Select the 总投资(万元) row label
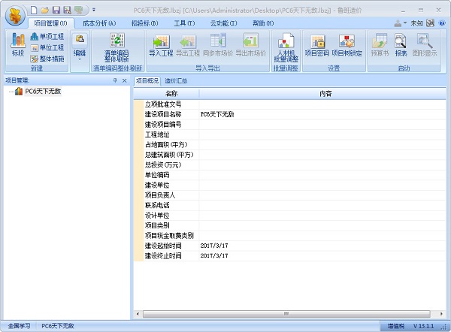The width and height of the screenshot is (451, 332). [163, 165]
